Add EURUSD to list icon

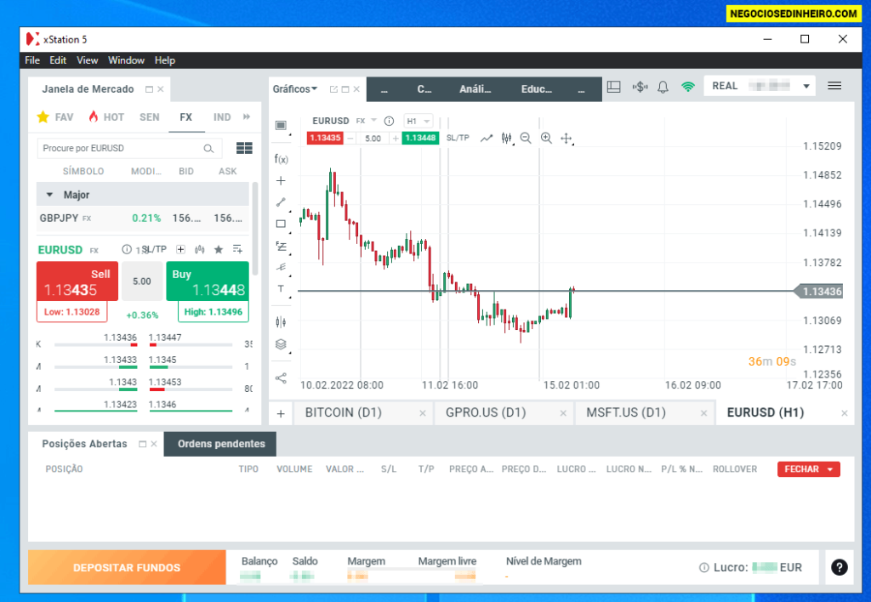pos(238,249)
